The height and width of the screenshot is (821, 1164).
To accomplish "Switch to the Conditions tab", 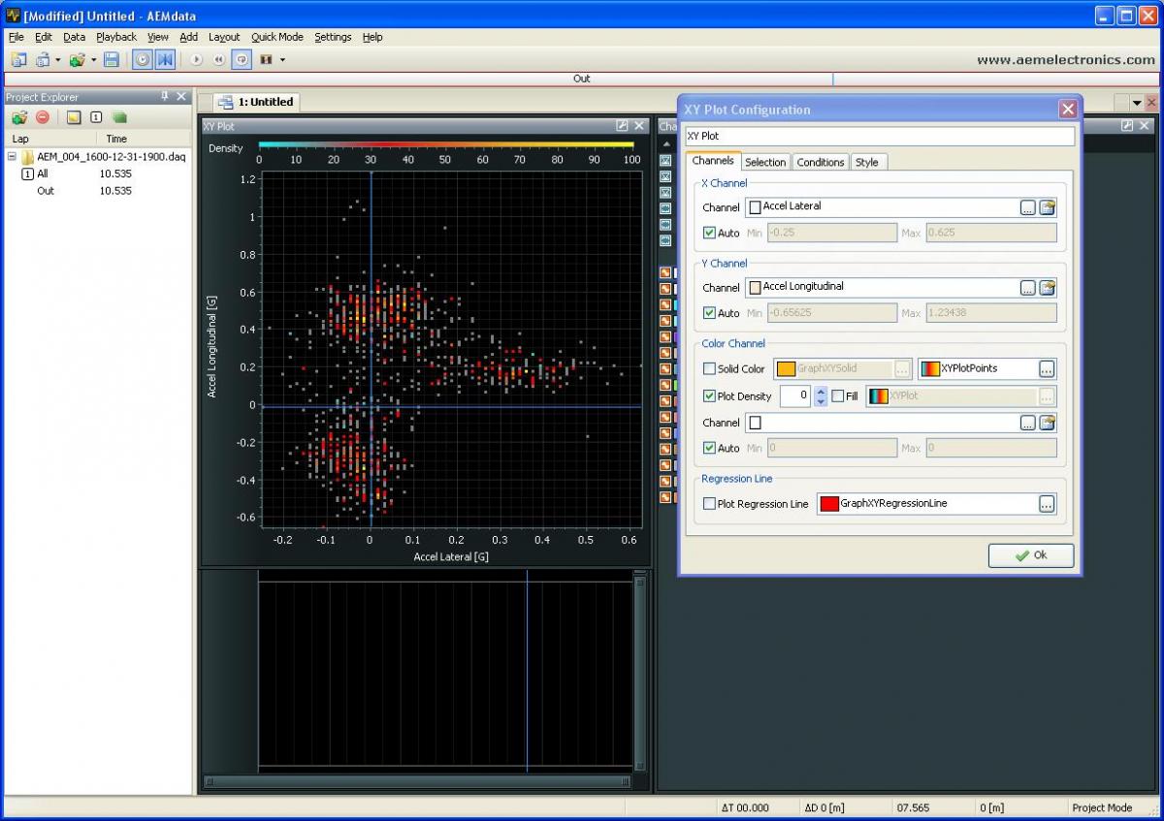I will [820, 162].
